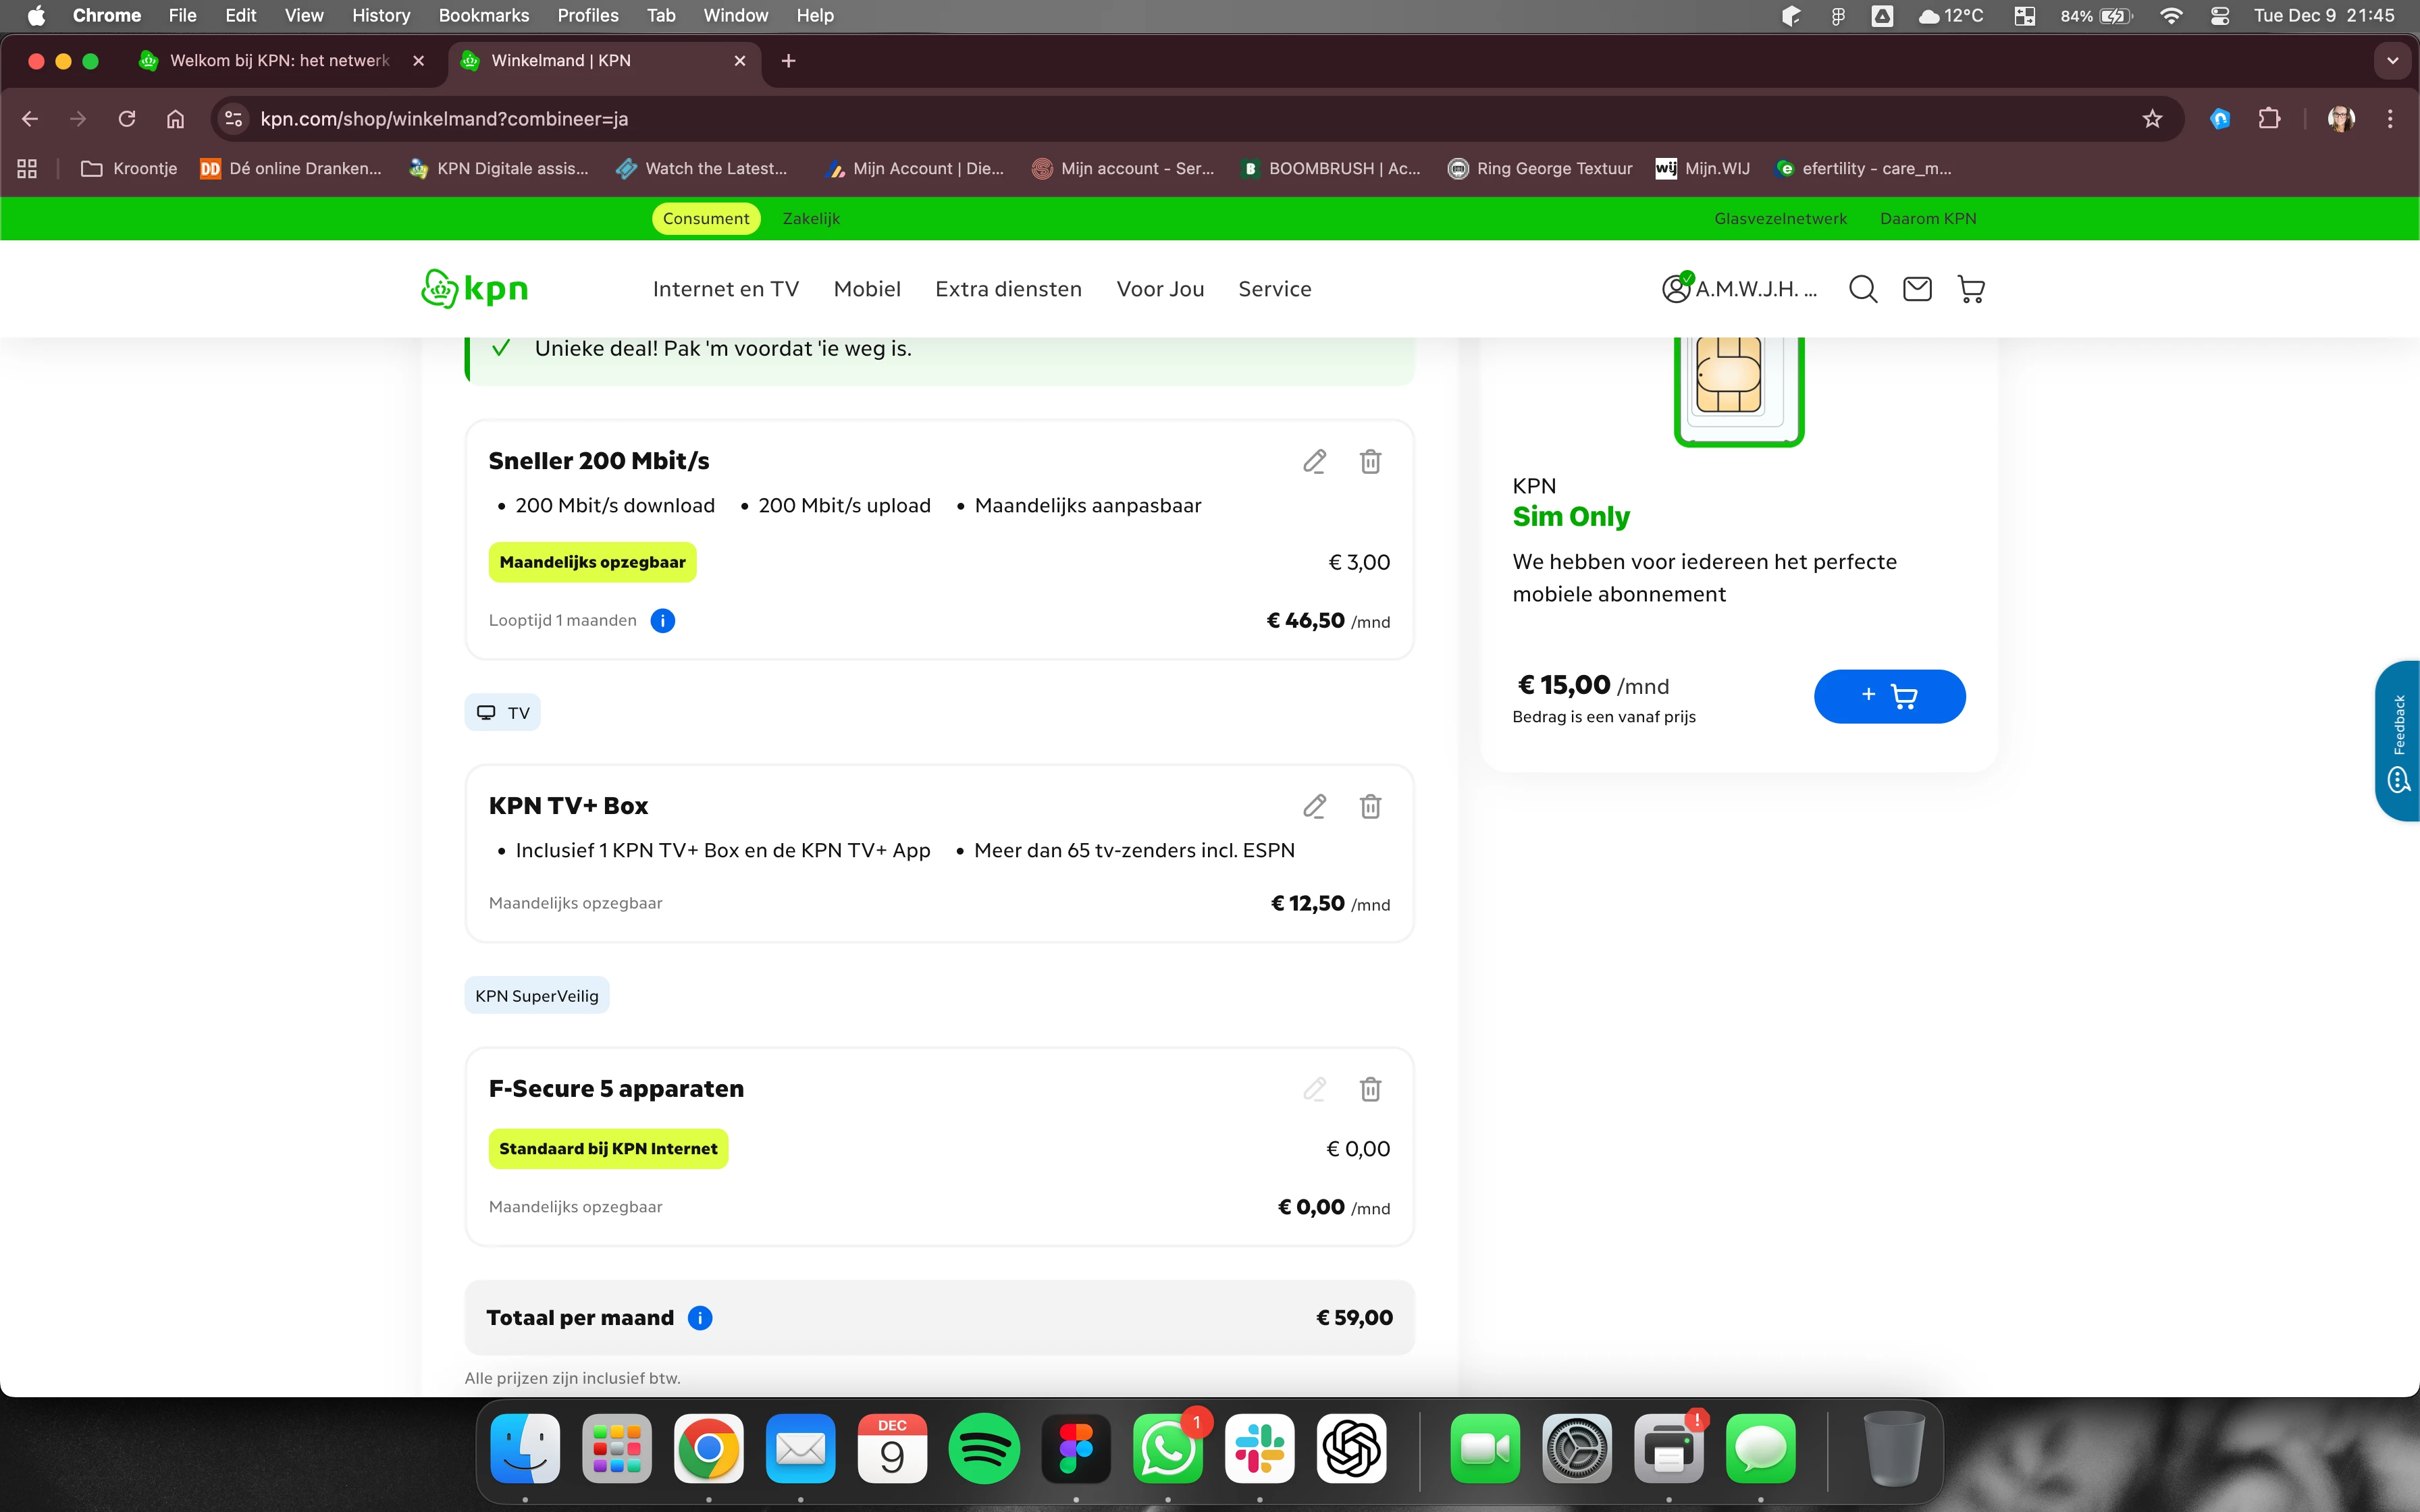Image resolution: width=2420 pixels, height=1512 pixels.
Task: Expand the Internet en TV menu
Action: coord(725,289)
